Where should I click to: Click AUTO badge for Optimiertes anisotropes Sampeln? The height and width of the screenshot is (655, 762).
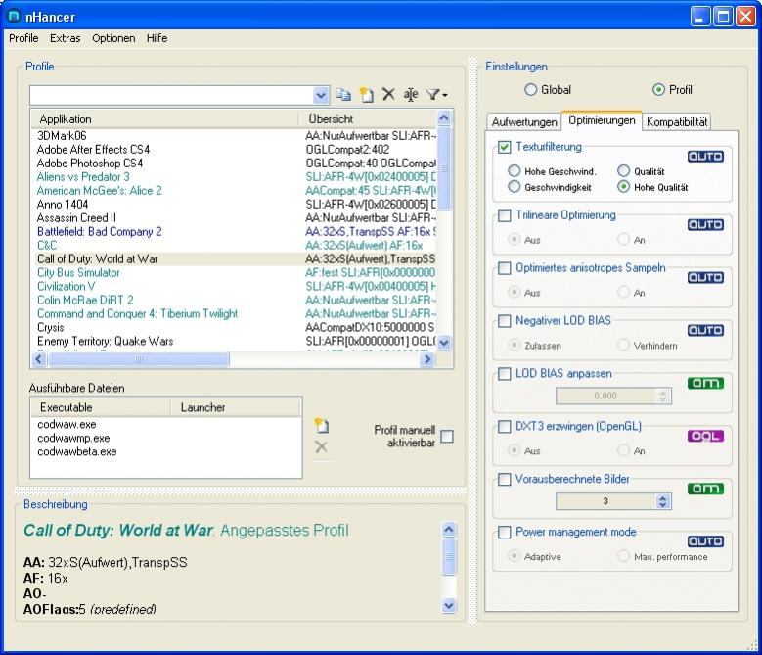[705, 277]
